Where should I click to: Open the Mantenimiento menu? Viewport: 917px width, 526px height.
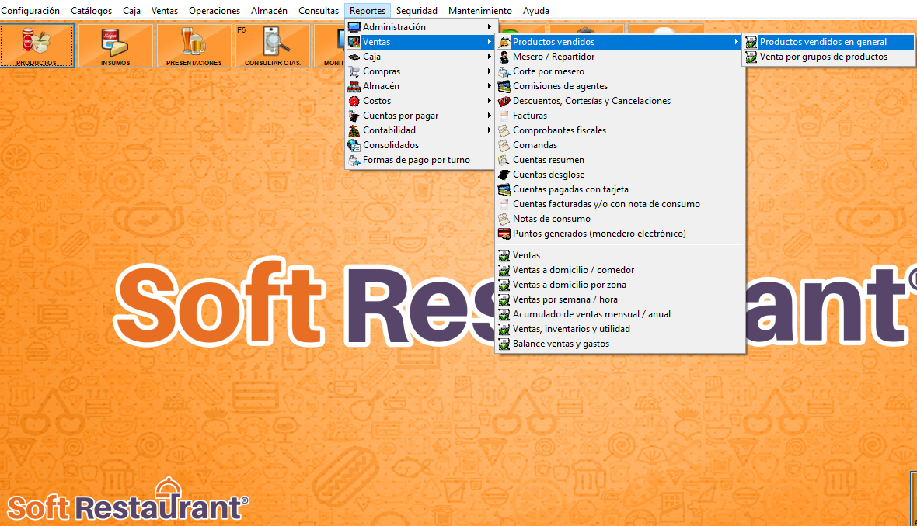click(479, 11)
